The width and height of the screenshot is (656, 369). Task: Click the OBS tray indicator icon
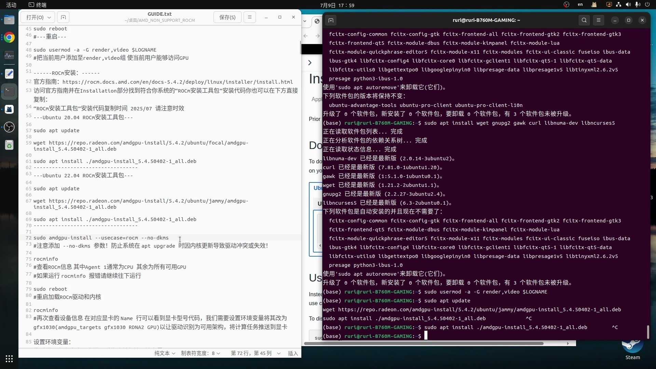[x=566, y=5]
